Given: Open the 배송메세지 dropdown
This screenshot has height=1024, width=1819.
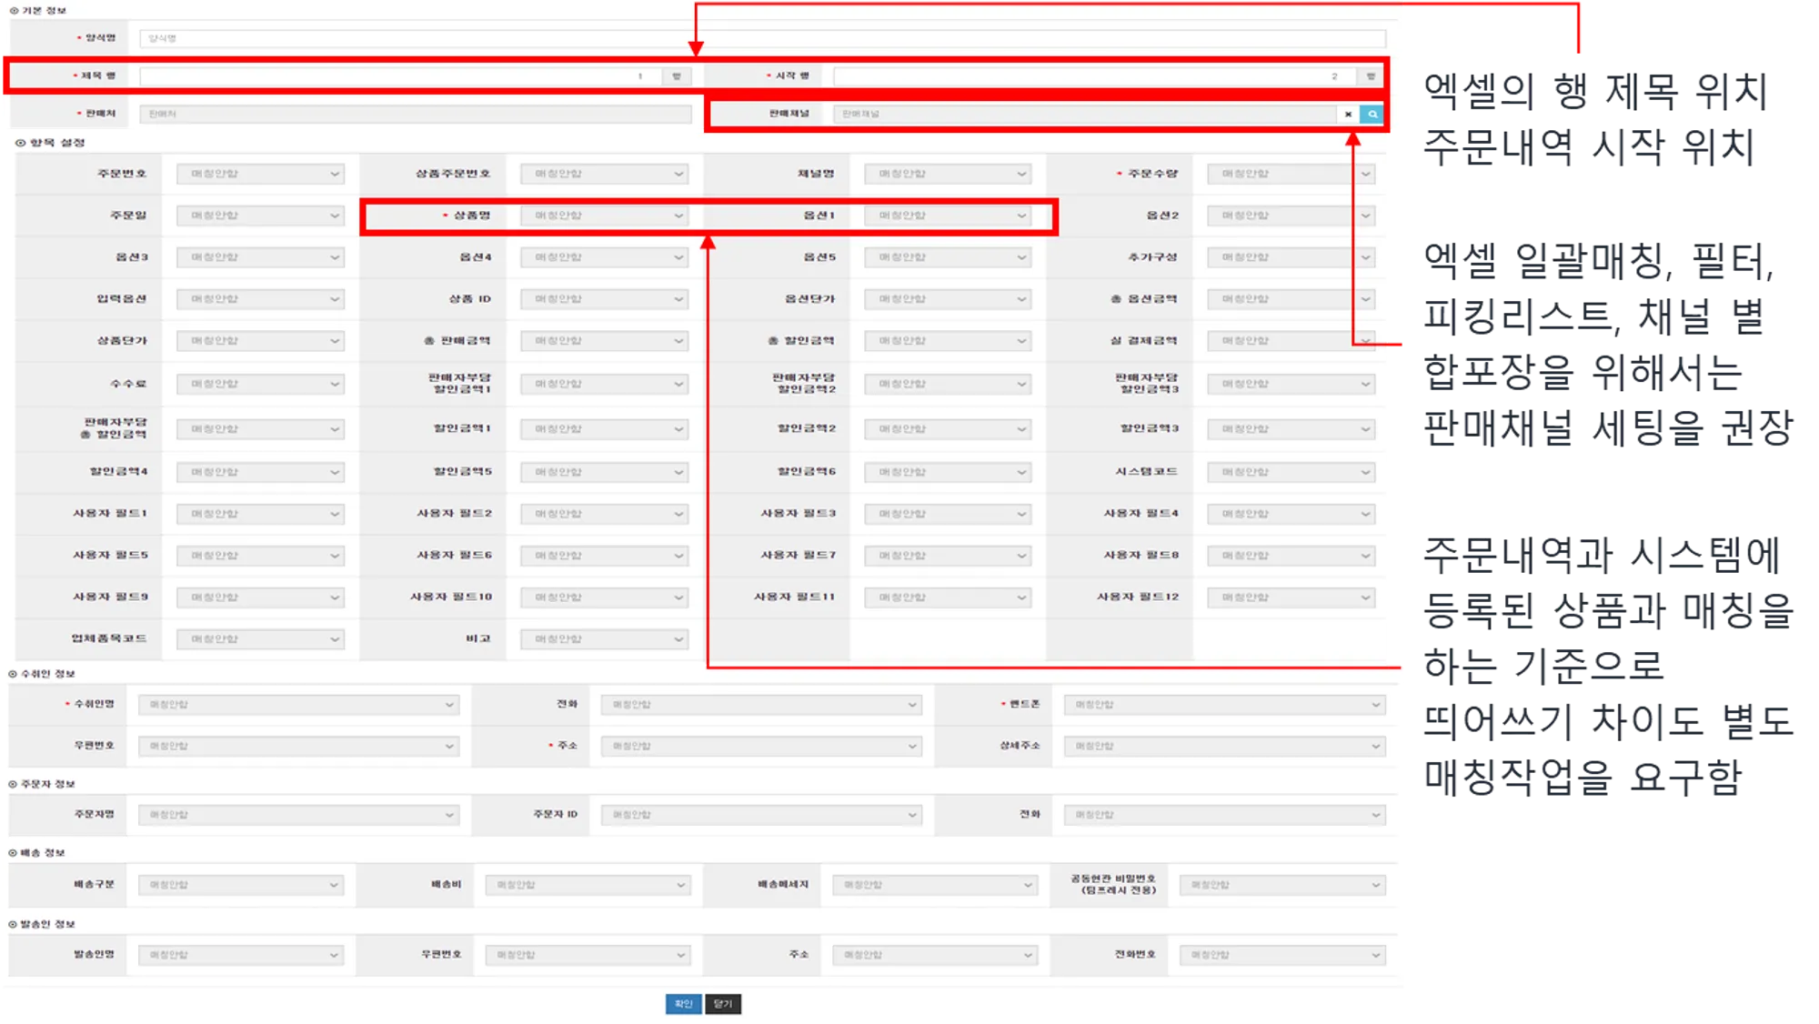Looking at the screenshot, I should pos(936,885).
